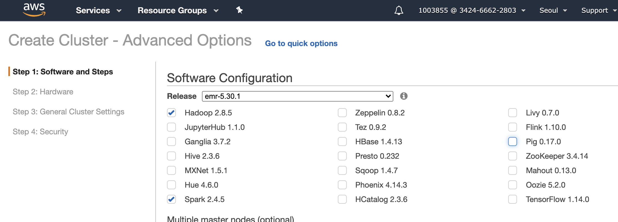Check the Zeppelin 0.8.2 option
618x222 pixels.
point(342,113)
